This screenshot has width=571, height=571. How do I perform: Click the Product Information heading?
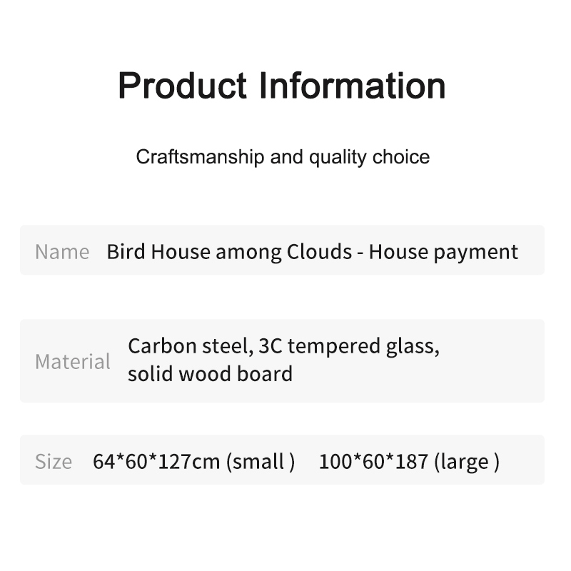coord(282,86)
